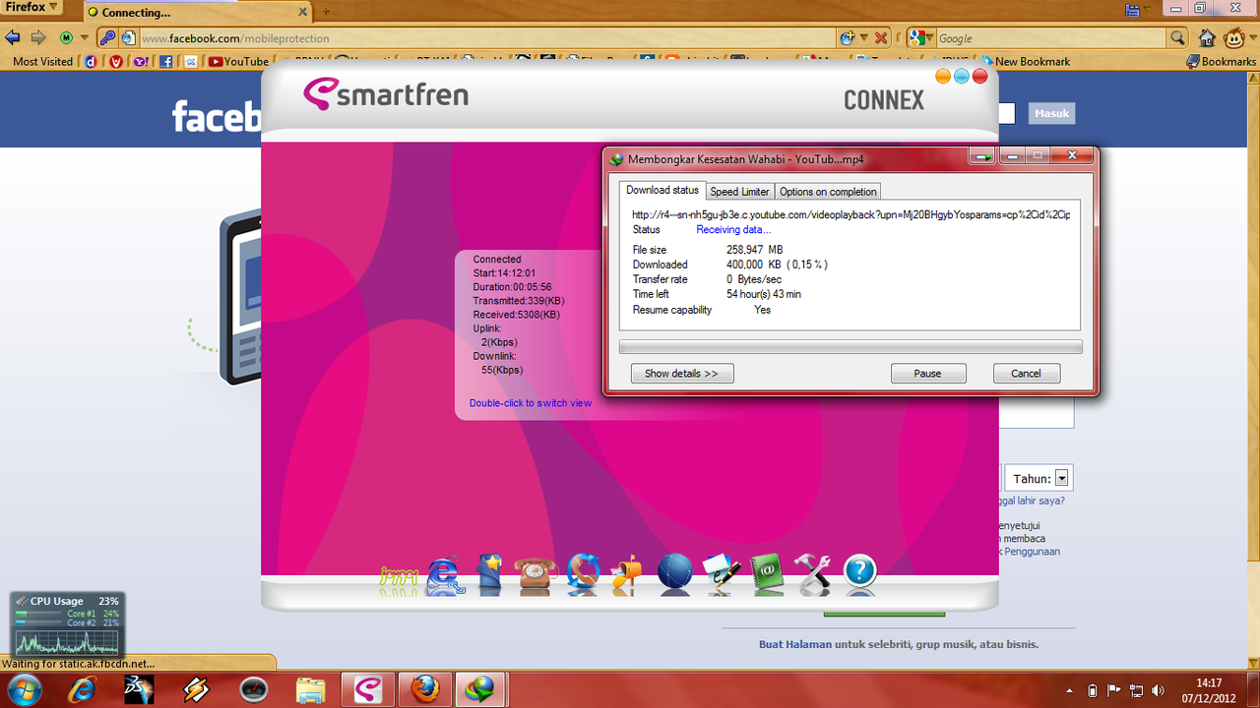Click the Cancel button in download dialog

tap(1026, 374)
